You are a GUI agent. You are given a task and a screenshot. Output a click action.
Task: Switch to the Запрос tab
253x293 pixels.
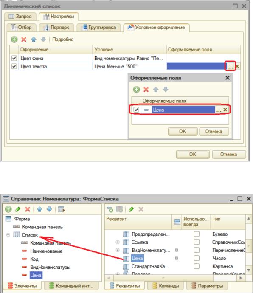(x=20, y=17)
